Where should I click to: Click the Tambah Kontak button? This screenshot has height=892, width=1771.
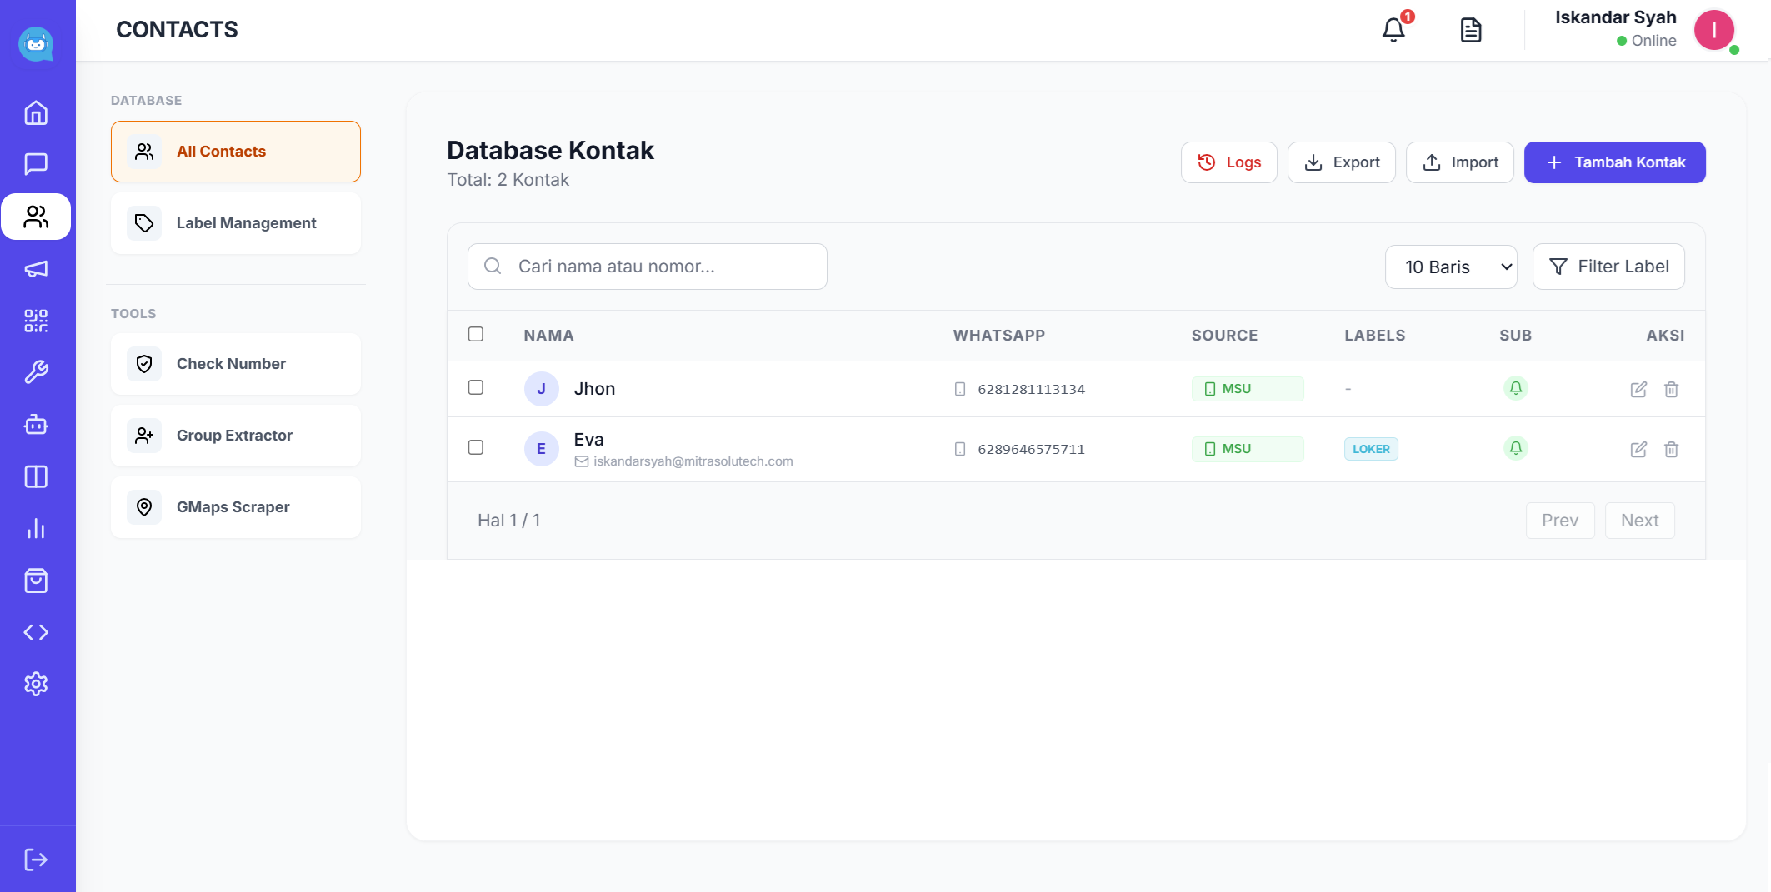[1614, 162]
